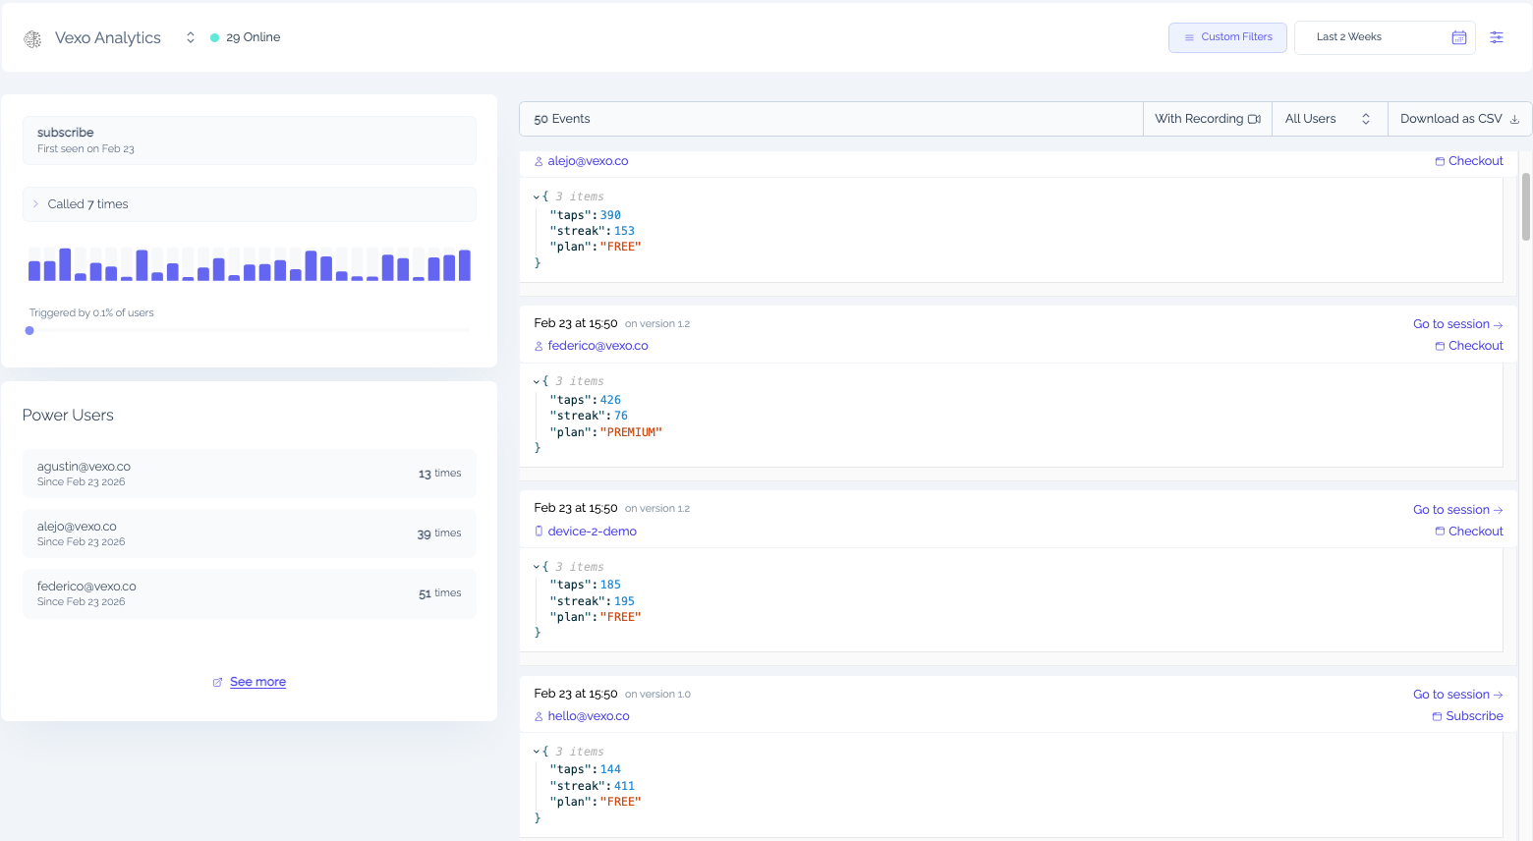Click the slider dot under Triggered by 0.1%

(29, 330)
